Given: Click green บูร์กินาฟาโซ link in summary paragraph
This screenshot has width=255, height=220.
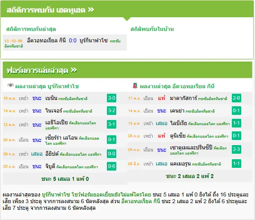Looking at the screenshot, I should click(x=56, y=195).
